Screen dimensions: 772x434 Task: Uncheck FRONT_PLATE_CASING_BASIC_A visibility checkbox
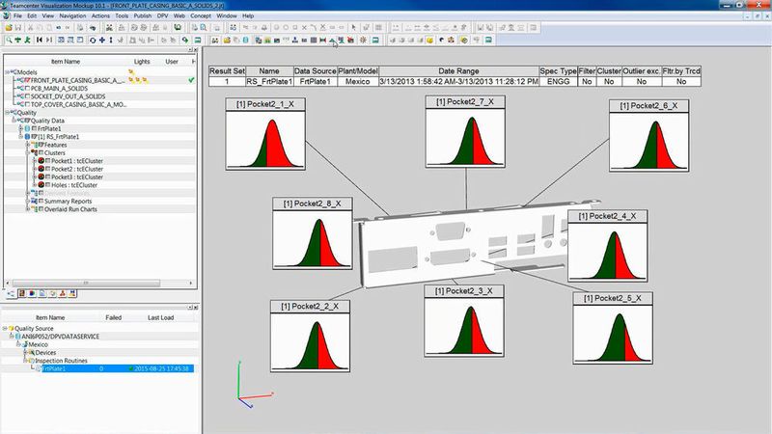pyautogui.click(x=27, y=80)
